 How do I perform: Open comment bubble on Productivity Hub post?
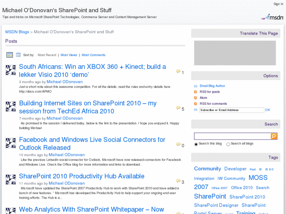178,181
